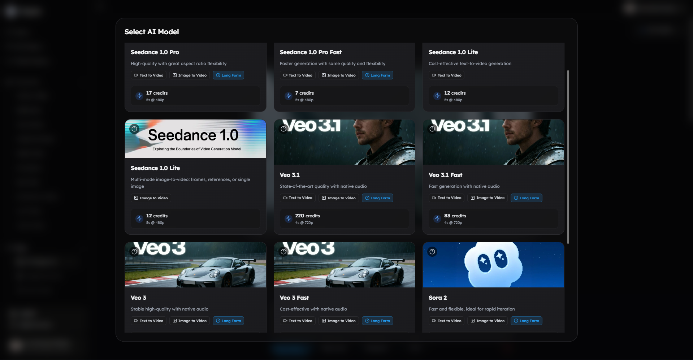Click Text to Video tag on cost-effective Seedance Lite
The width and height of the screenshot is (693, 360).
point(446,75)
